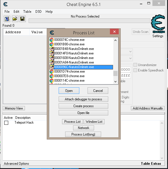Click the Open button in Process List
Screen dimensions: 168x169
tap(69, 91)
